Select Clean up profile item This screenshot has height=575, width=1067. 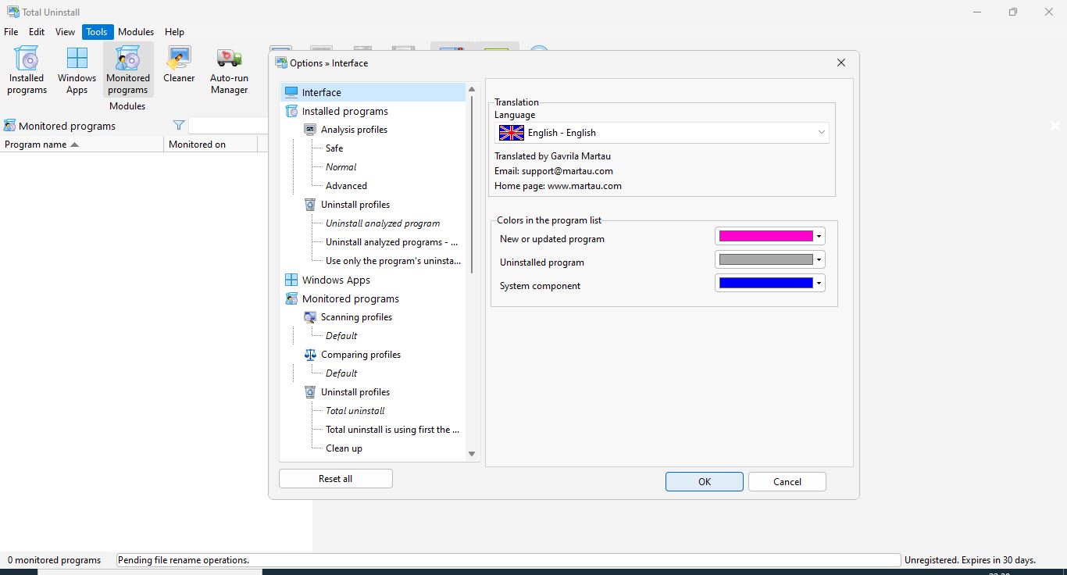pyautogui.click(x=344, y=448)
